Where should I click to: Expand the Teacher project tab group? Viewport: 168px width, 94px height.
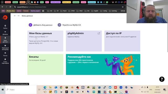[x=56, y=2]
